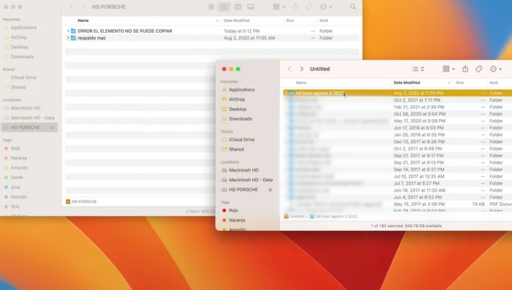This screenshot has height=290, width=512.
Task: Select the PDF document row dated May 15, 2017
Action: pos(397,205)
